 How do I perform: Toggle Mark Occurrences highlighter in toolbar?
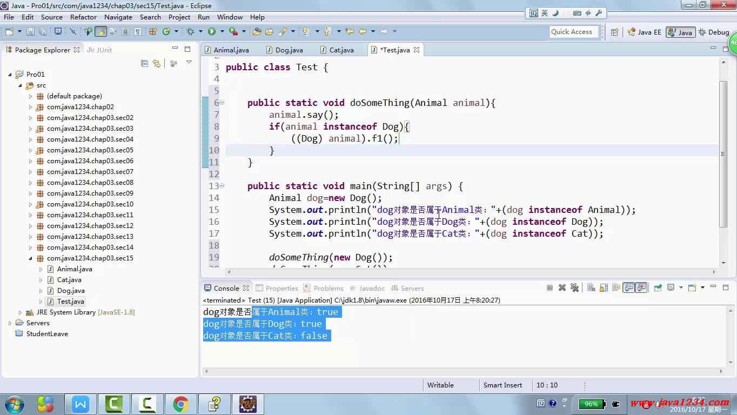coord(100,31)
